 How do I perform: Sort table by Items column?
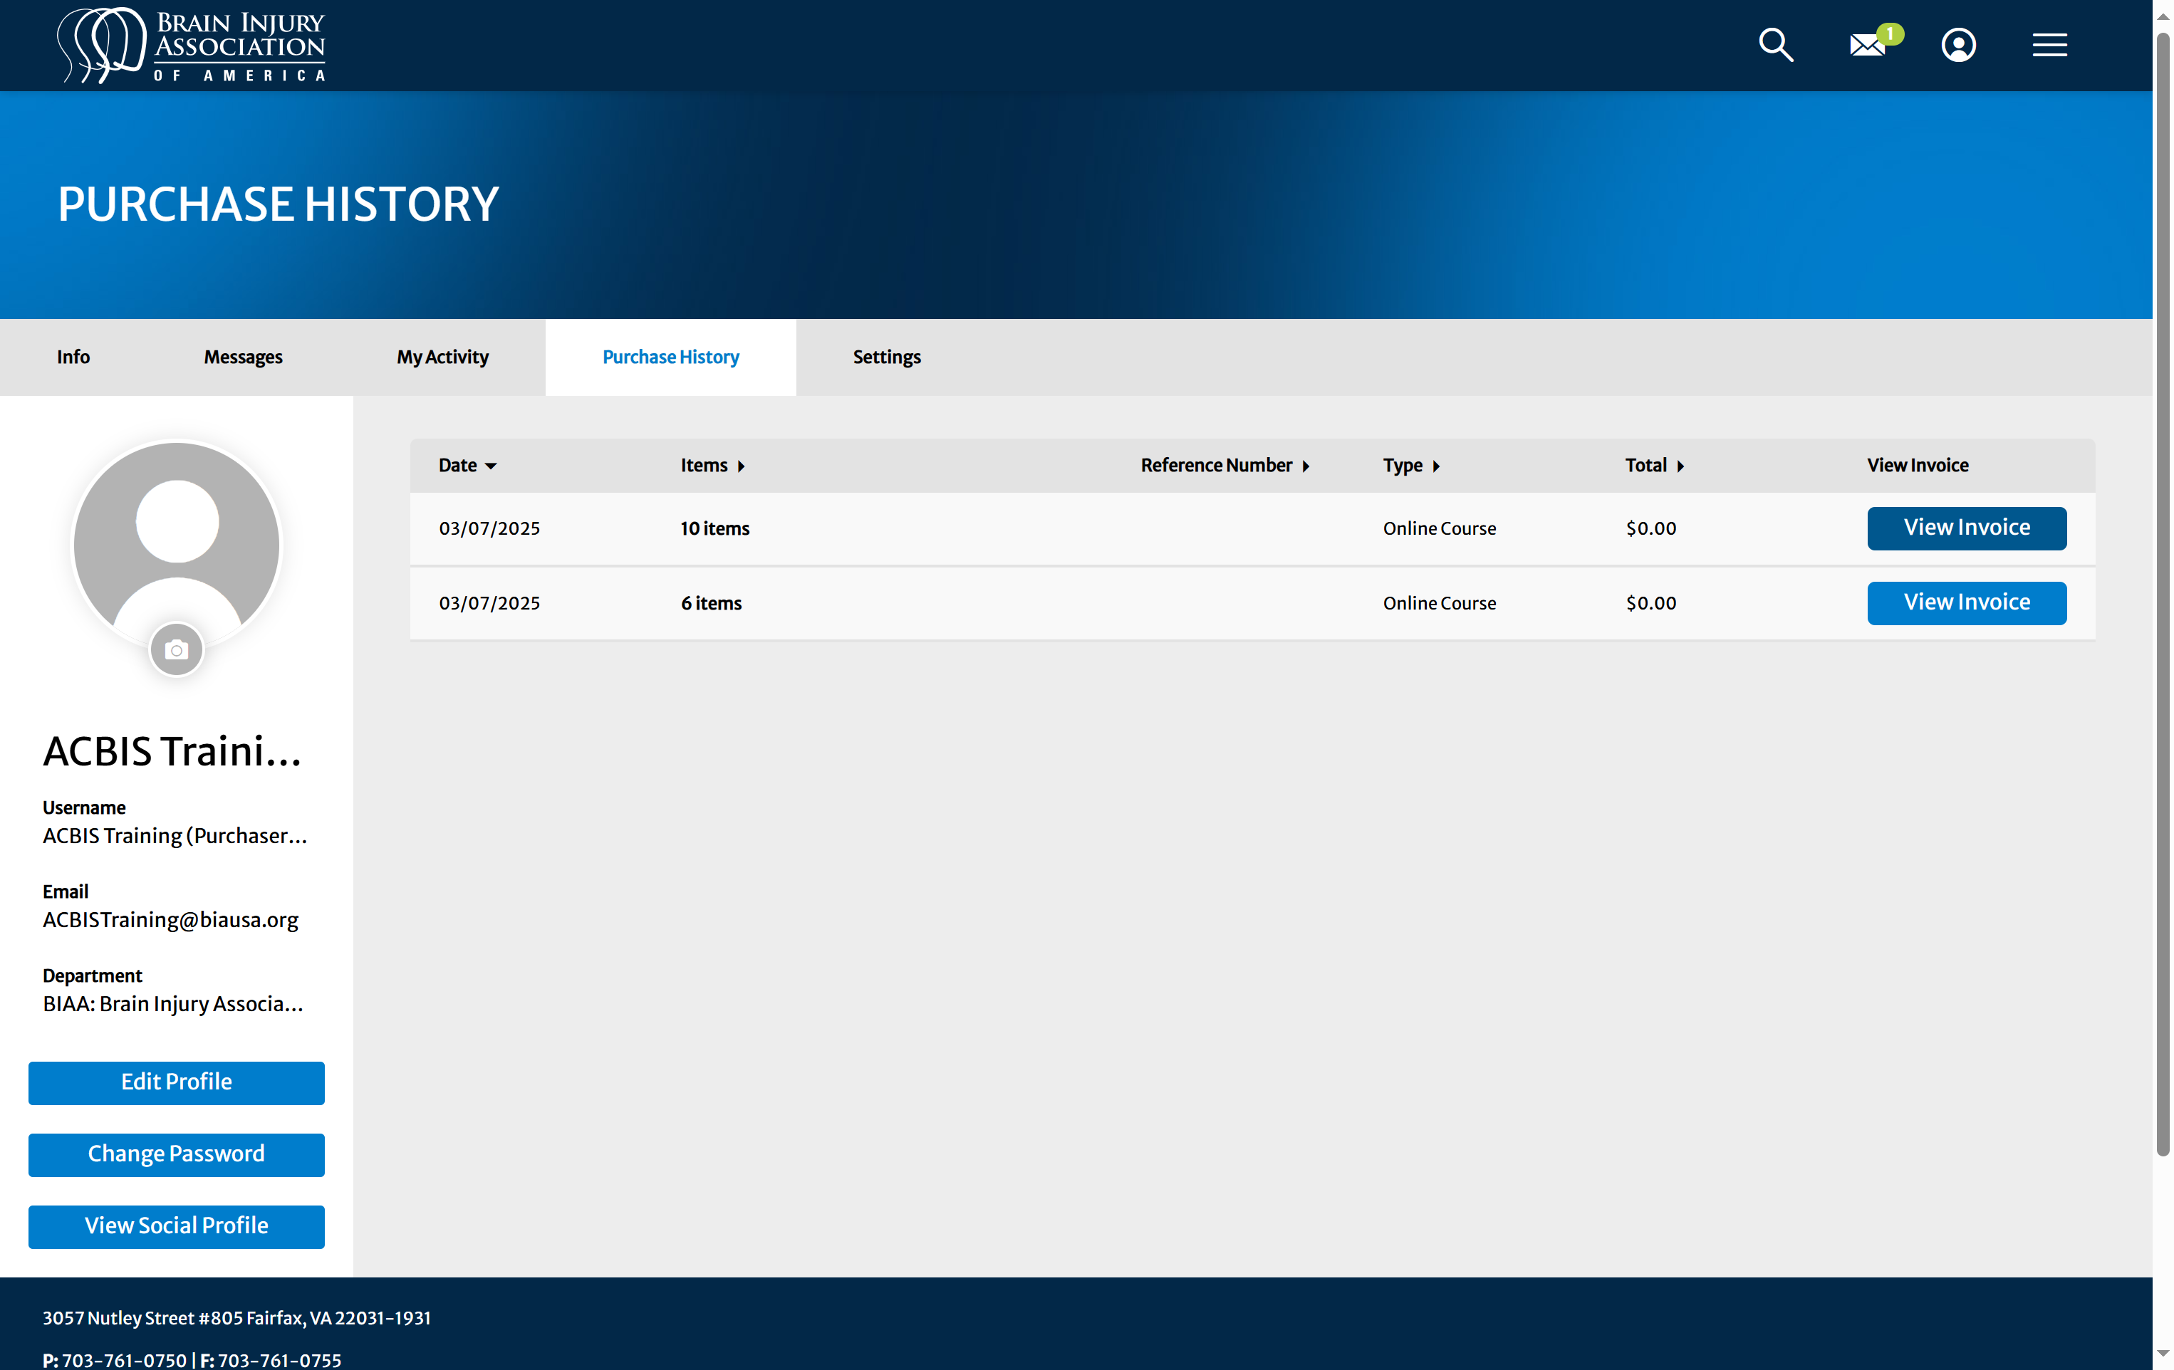tap(712, 465)
